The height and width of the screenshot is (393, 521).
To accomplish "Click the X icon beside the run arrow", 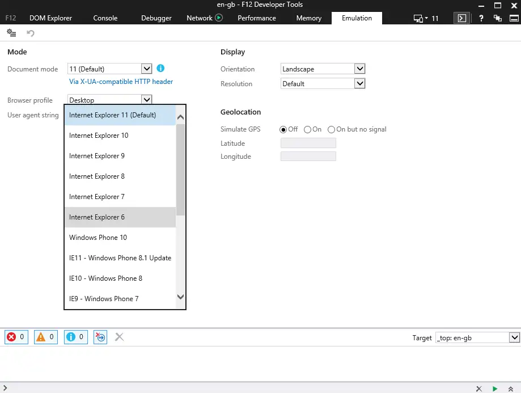I will 479,388.
